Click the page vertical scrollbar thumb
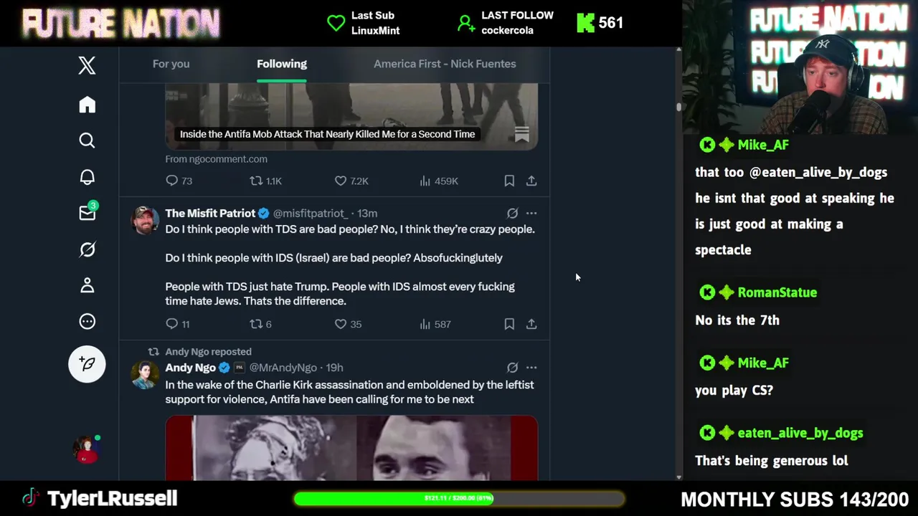Image resolution: width=918 pixels, height=516 pixels. pyautogui.click(x=678, y=107)
